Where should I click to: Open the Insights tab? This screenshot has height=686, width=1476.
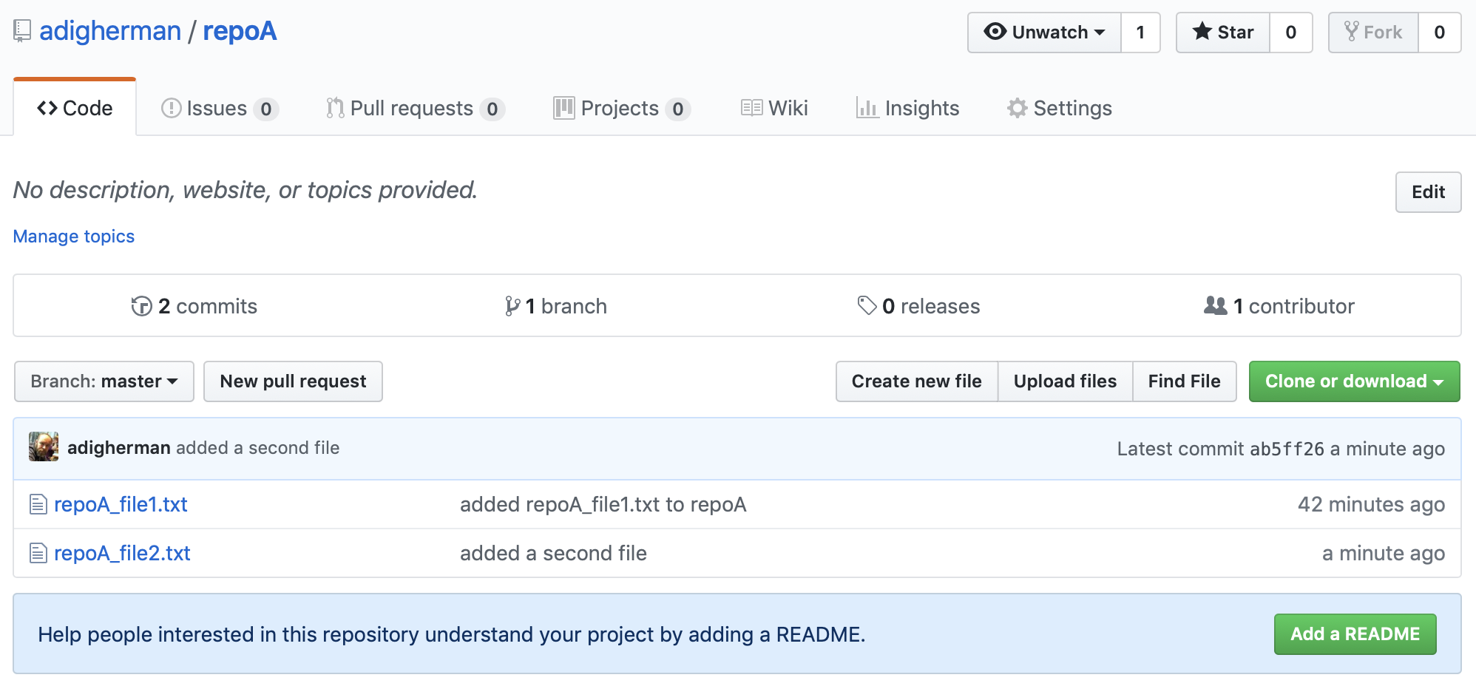coord(907,108)
